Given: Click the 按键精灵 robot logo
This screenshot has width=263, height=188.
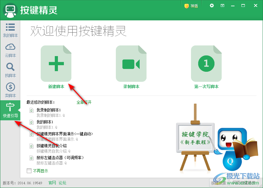Looking at the screenshot, I should (x=10, y=10).
